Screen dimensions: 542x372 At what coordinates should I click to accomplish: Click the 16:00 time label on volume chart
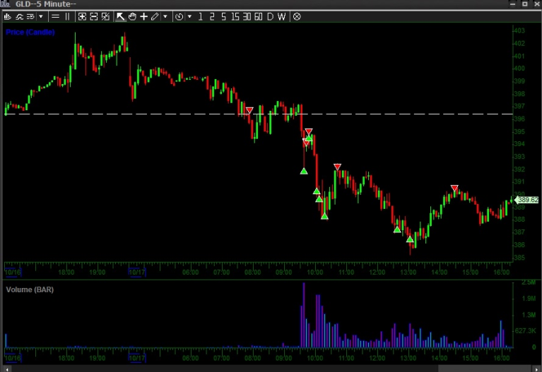pyautogui.click(x=502, y=358)
